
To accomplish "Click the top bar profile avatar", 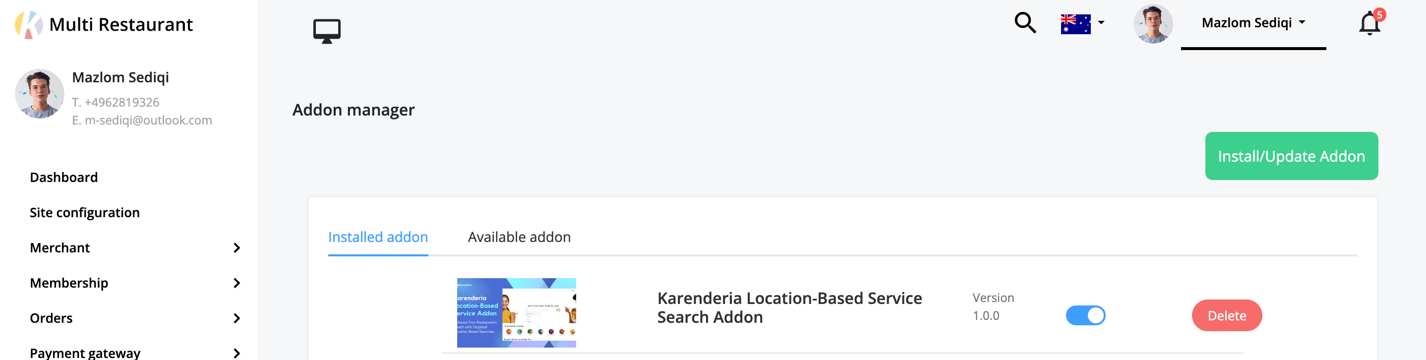I will click(1153, 24).
